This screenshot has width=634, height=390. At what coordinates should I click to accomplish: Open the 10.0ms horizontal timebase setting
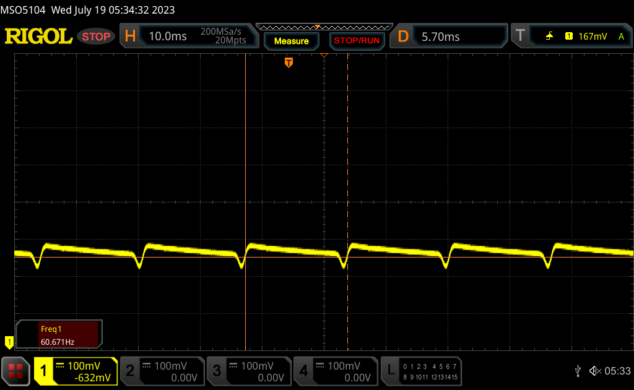point(168,37)
